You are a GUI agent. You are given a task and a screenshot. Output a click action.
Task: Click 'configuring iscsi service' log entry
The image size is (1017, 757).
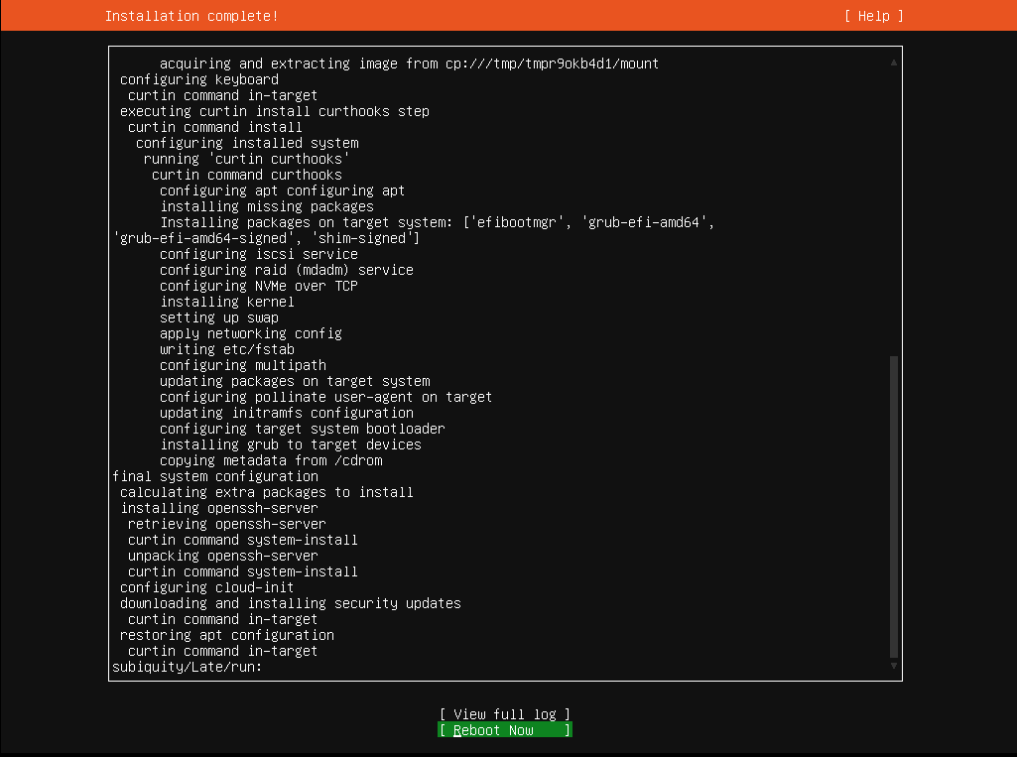259,254
